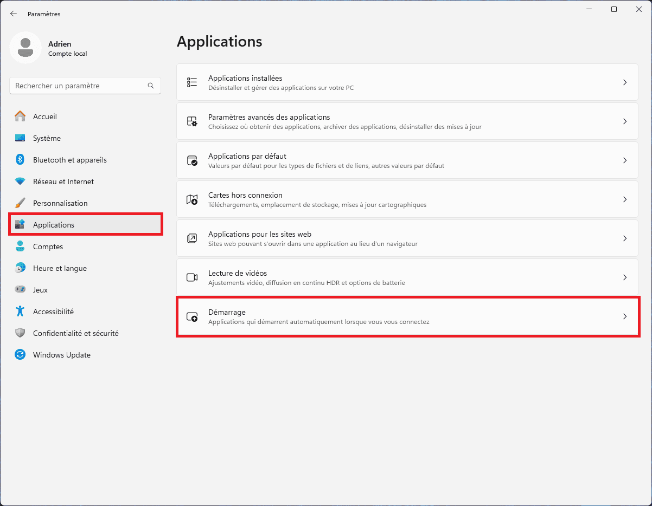The width and height of the screenshot is (652, 506).
Task: Click the Réseau et Internet wifi icon
Action: click(x=20, y=181)
